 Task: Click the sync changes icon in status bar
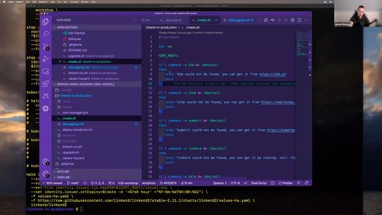click(85, 183)
